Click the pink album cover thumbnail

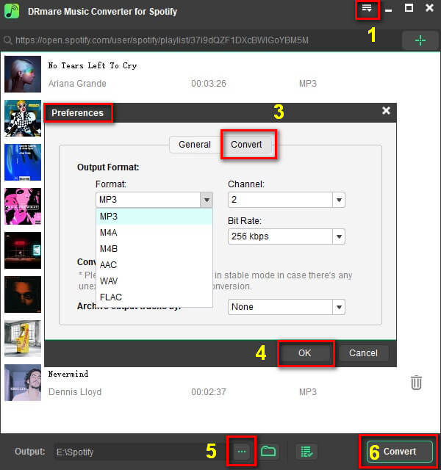tap(23, 206)
